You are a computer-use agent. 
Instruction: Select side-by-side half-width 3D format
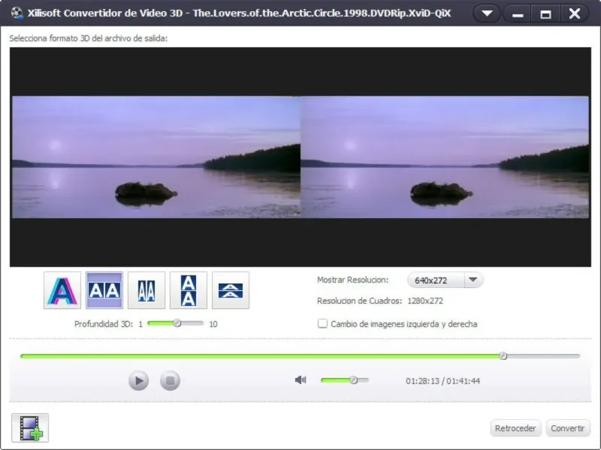point(146,290)
